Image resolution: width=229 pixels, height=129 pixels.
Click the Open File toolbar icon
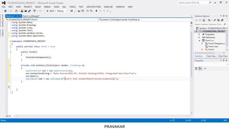click(22, 11)
